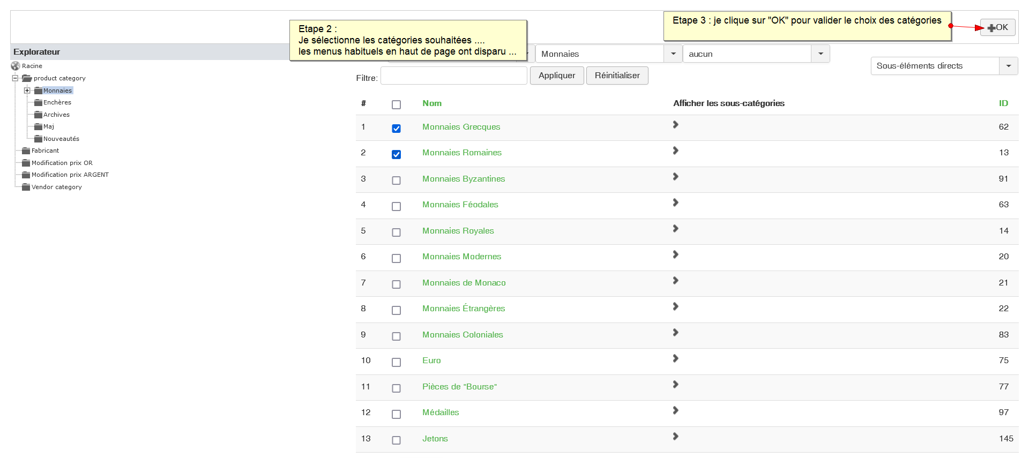Click the Fabricant folder icon

point(26,151)
